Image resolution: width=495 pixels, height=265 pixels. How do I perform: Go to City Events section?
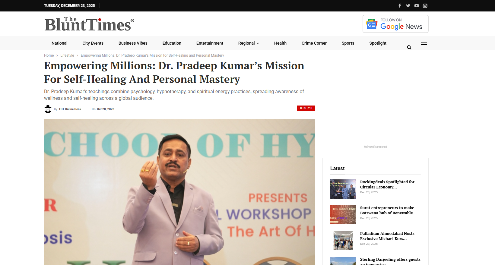(x=93, y=43)
